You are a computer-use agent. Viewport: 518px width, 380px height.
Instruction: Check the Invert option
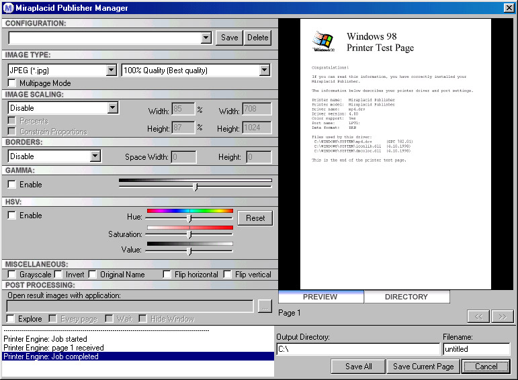pyautogui.click(x=58, y=275)
